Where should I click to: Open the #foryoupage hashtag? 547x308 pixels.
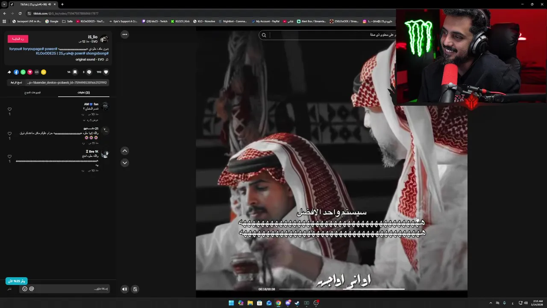click(34, 49)
